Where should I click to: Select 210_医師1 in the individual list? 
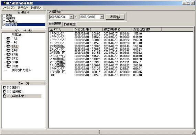tap(13, 87)
